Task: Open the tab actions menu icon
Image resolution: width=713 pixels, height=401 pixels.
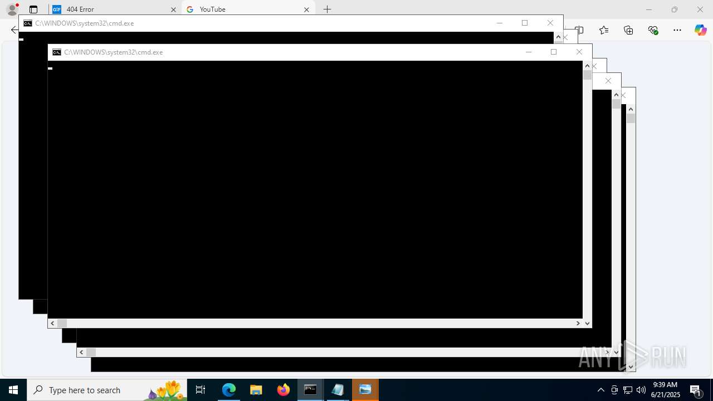Action: point(33,9)
